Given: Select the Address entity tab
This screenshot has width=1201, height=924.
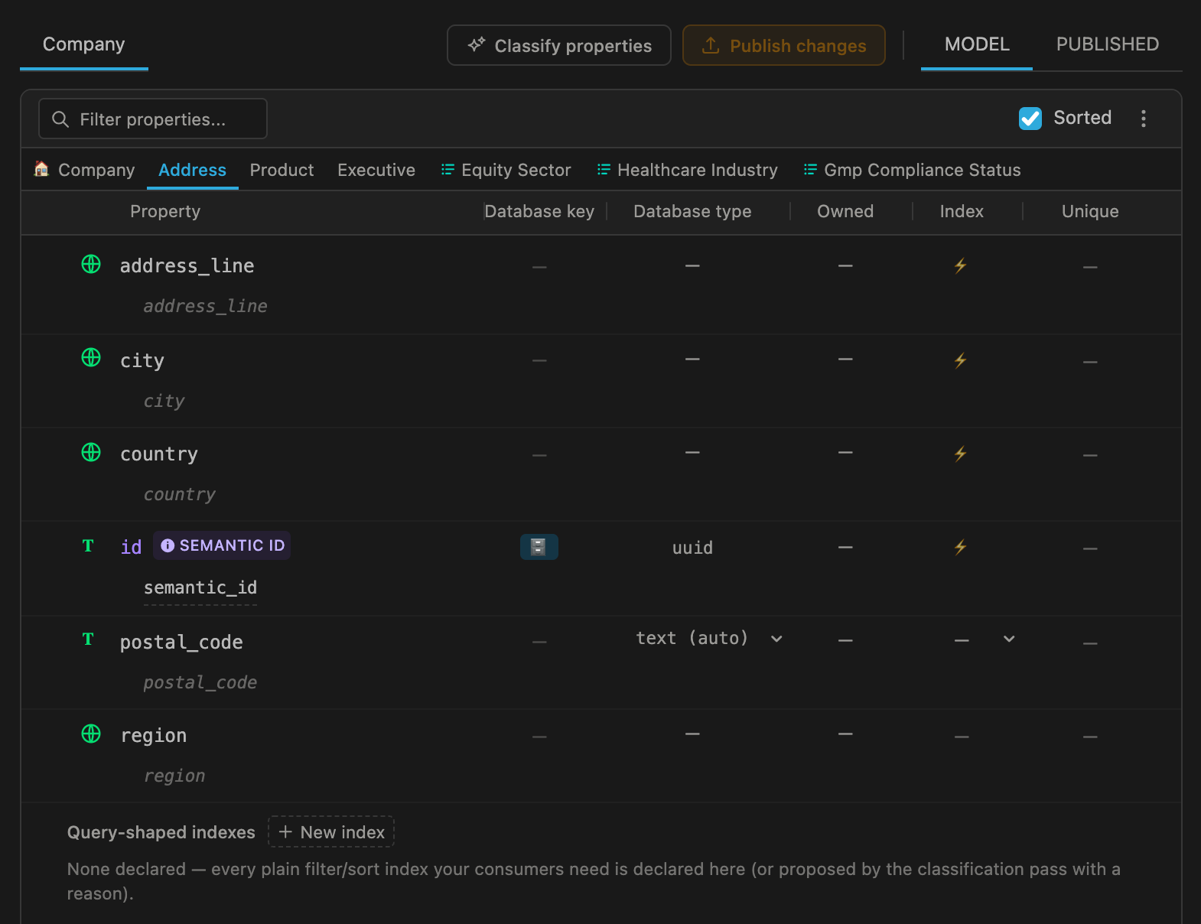Looking at the screenshot, I should tap(192, 170).
